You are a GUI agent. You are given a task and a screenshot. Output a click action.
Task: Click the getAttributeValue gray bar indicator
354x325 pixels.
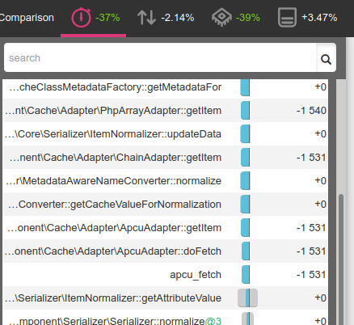point(247,298)
